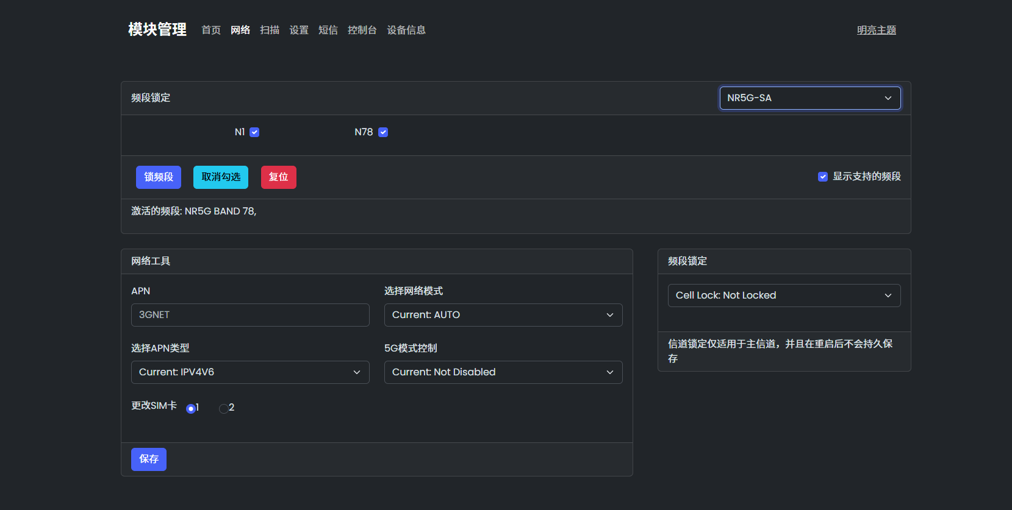Click the 锁频段 button
This screenshot has height=510, width=1012.
pos(159,177)
